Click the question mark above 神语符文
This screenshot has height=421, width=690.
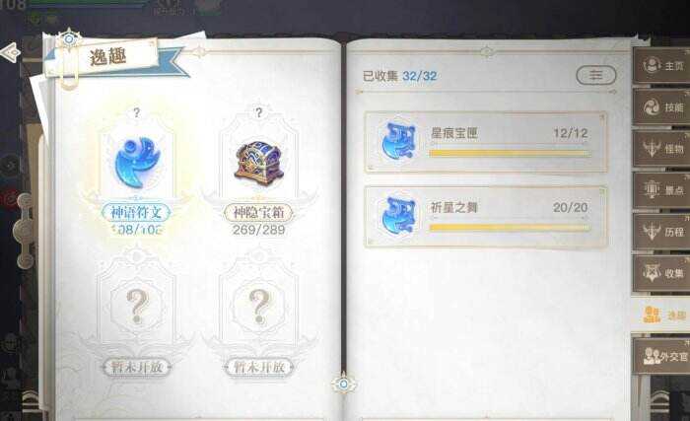(x=136, y=112)
